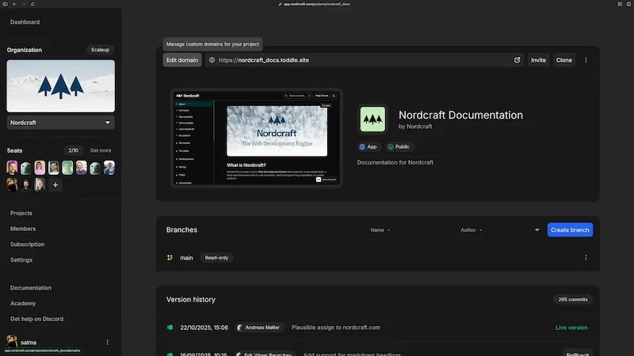
Task: Open Academy link in sidebar
Action: click(23, 304)
